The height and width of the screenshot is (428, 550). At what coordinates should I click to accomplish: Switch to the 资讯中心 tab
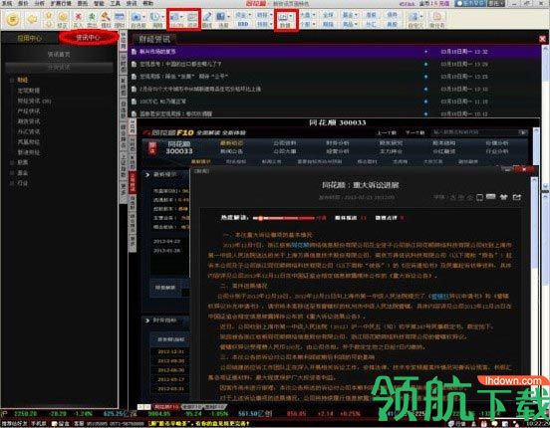(88, 38)
